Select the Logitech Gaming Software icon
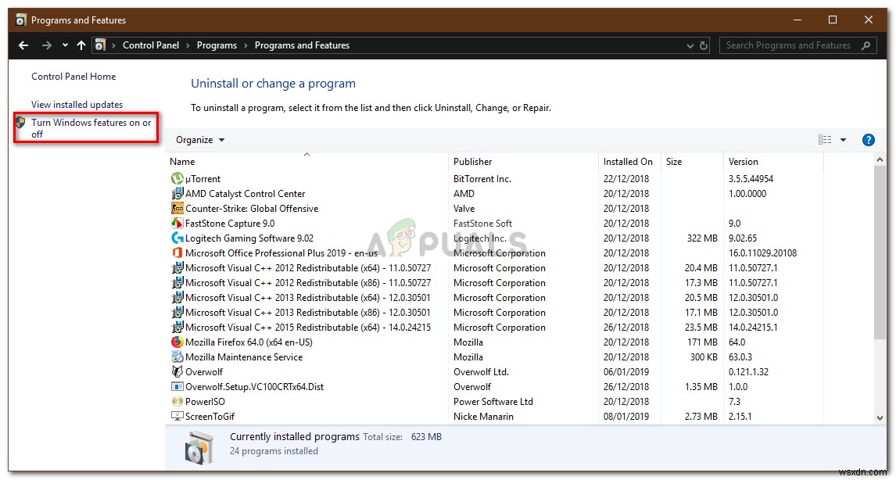Screen dimensions: 896x480 (177, 238)
